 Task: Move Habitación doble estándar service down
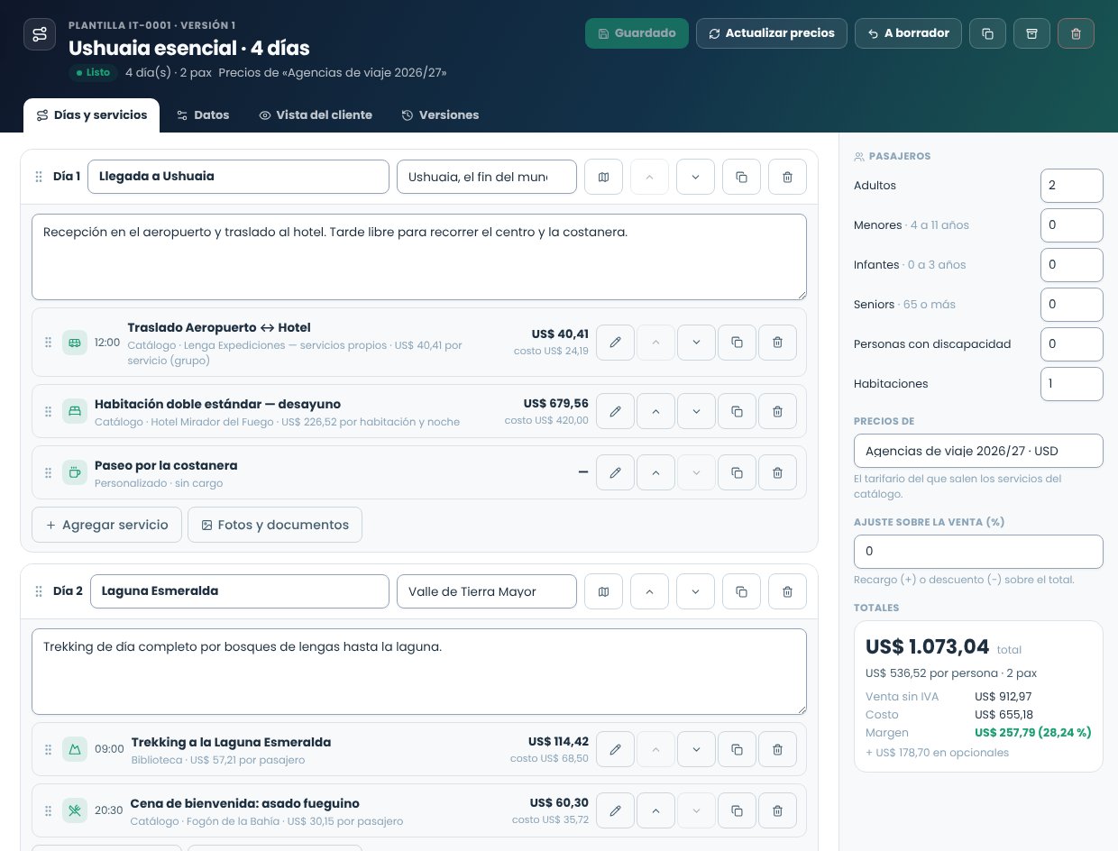pyautogui.click(x=696, y=411)
